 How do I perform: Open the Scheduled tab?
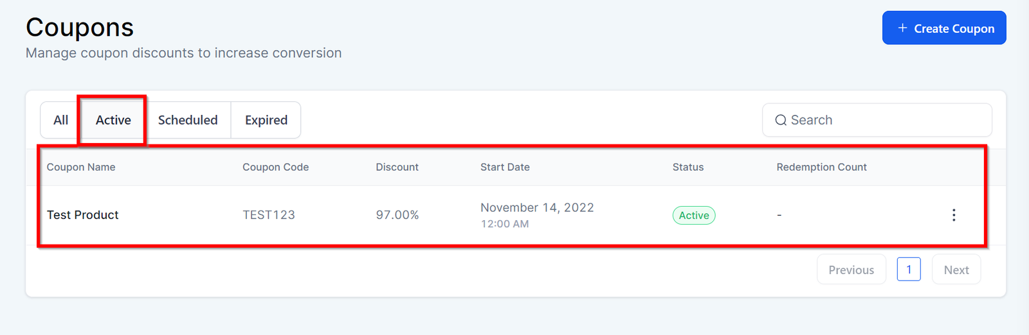(188, 120)
